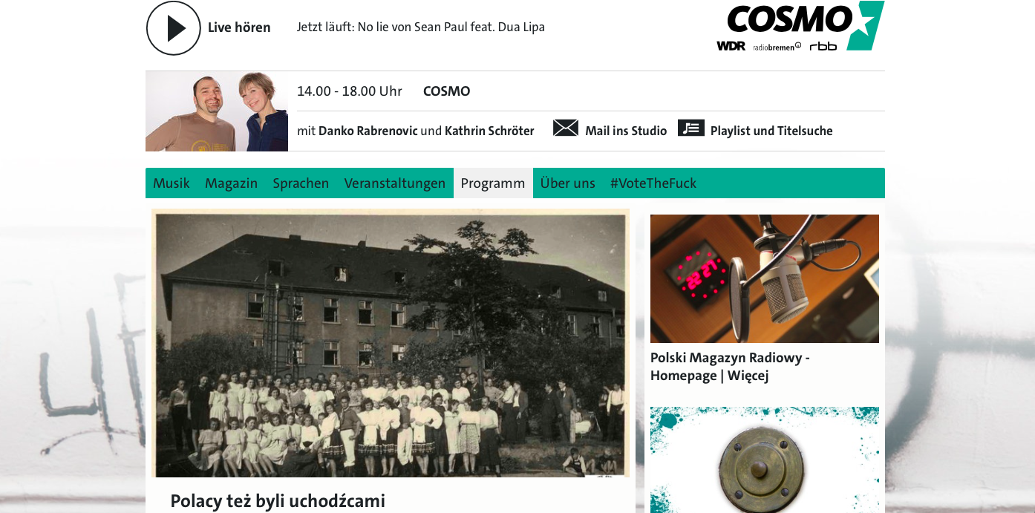Click the WDR logo under COSMO
This screenshot has height=513, width=1035.
(731, 46)
